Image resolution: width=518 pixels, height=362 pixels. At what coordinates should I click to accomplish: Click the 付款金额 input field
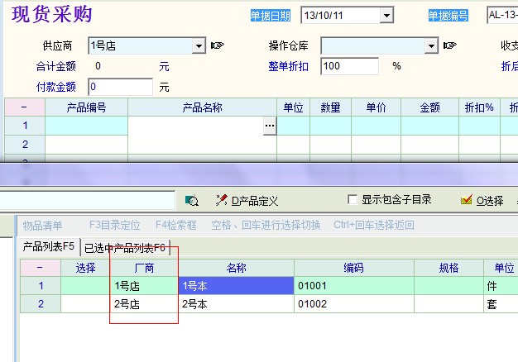[120, 87]
